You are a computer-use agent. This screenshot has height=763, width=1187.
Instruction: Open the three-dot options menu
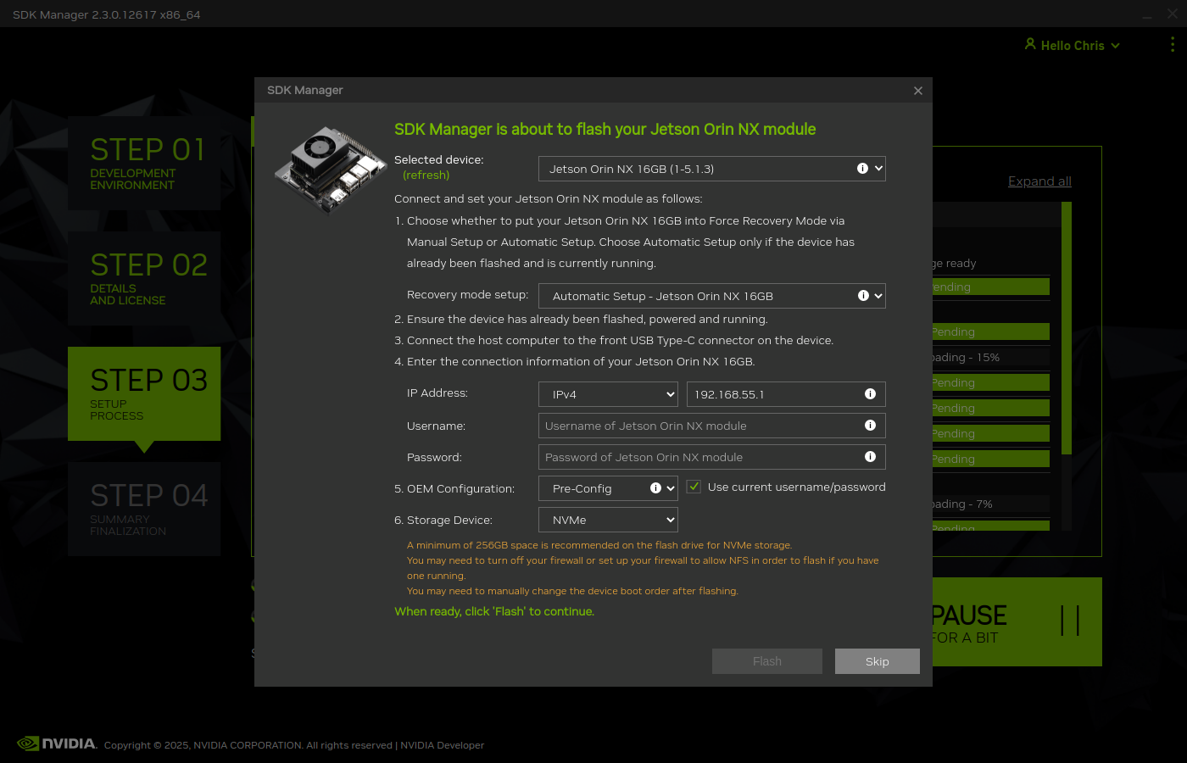click(x=1172, y=45)
